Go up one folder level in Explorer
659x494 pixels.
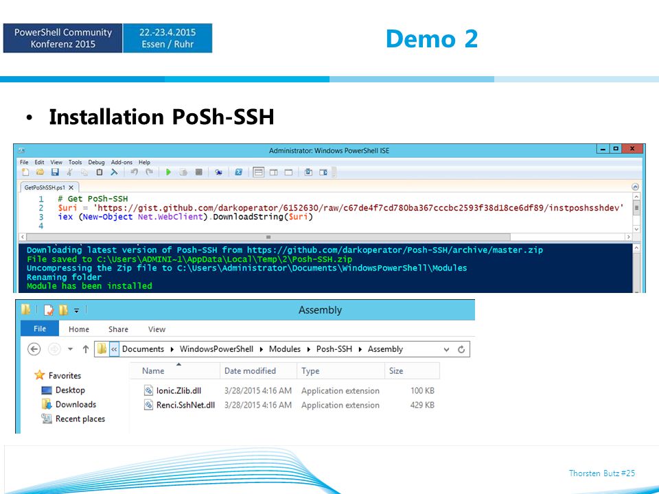click(86, 349)
